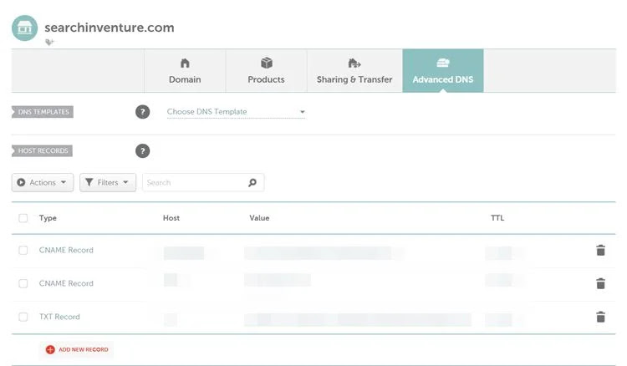Click the blurred value of the TXT Record

click(358, 320)
